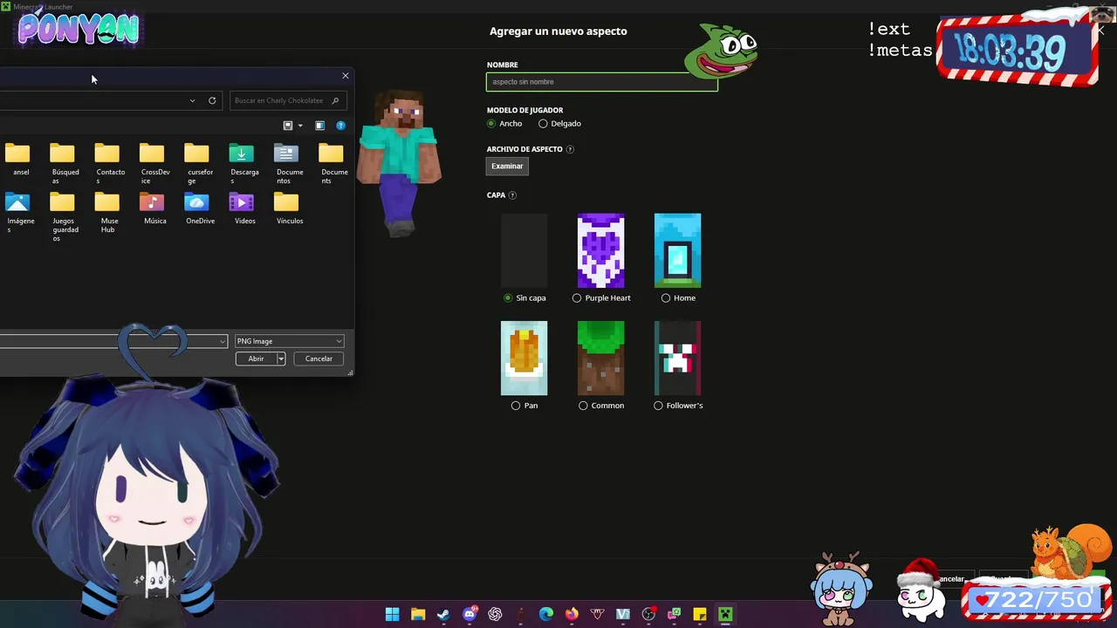Select the curseforge folder
This screenshot has height=628, width=1117.
pyautogui.click(x=198, y=163)
